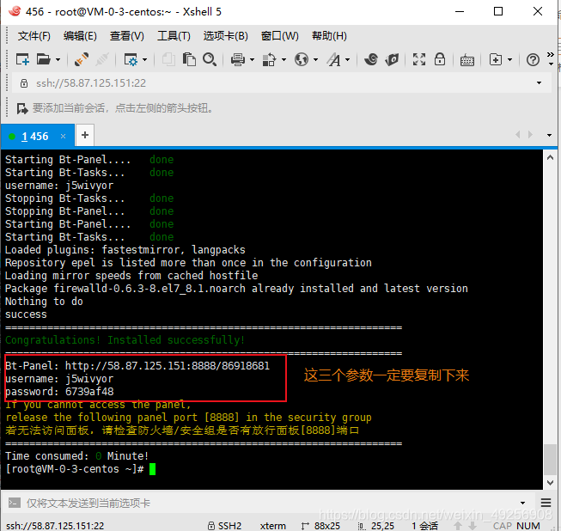Click the tab scroll right arrow
The width and height of the screenshot is (561, 531).
530,135
